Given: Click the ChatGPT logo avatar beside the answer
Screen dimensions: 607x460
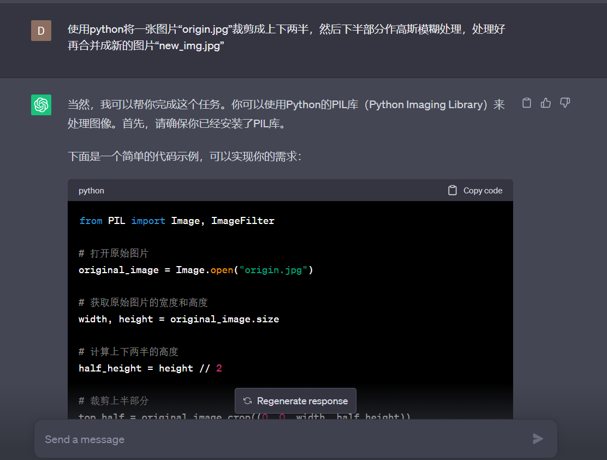Looking at the screenshot, I should [41, 105].
